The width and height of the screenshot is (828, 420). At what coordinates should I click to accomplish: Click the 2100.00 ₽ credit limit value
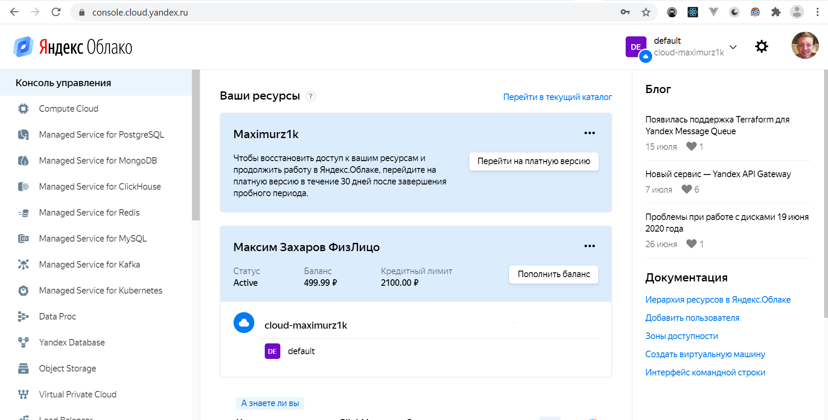coord(399,283)
